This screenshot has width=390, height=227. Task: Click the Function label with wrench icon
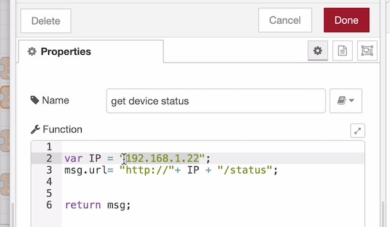tap(57, 130)
